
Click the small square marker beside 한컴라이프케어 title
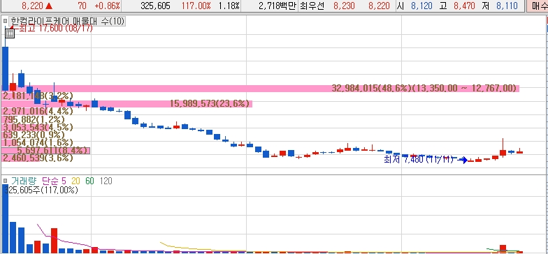pos(5,21)
